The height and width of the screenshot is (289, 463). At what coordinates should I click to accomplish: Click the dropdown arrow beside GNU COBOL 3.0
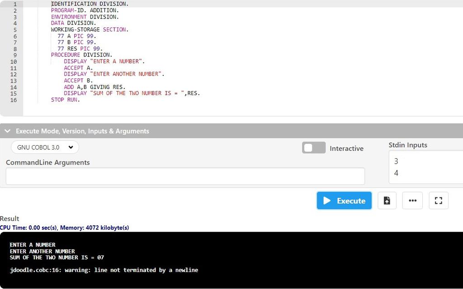coord(70,147)
